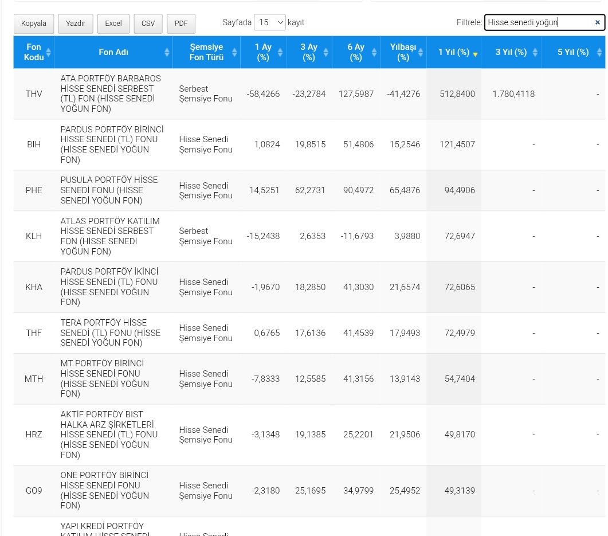Sort by Yılbaşı (%) column

tap(403, 52)
